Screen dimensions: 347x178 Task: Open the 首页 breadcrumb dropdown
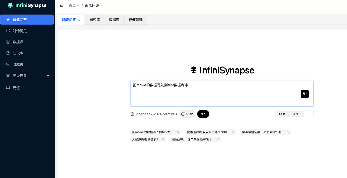pyautogui.click(x=74, y=5)
